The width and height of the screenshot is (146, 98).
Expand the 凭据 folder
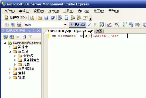point(15,64)
